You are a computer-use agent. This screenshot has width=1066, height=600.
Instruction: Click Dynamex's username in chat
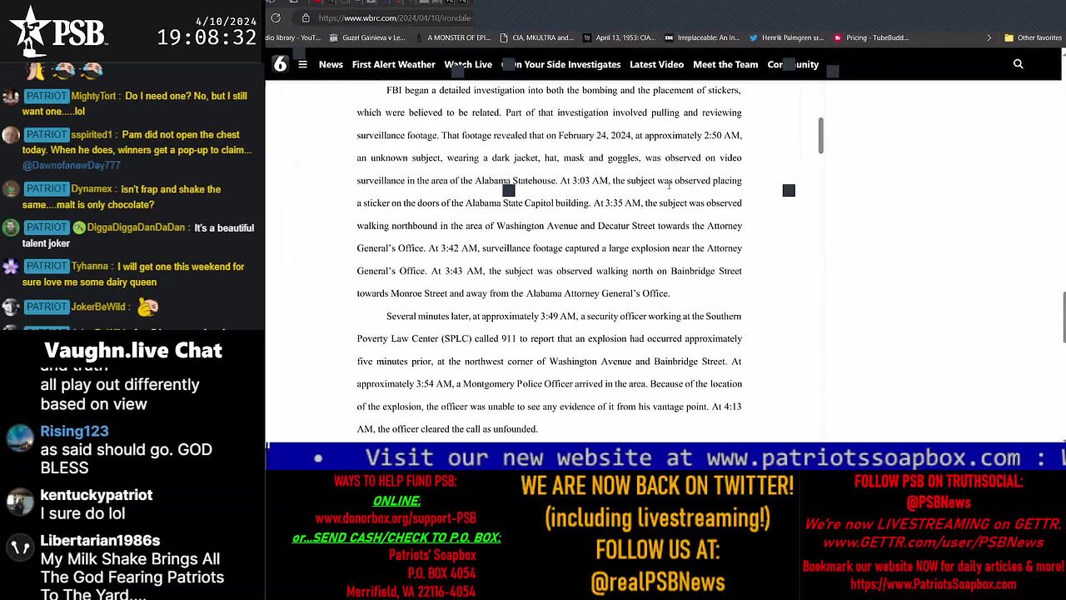click(92, 189)
